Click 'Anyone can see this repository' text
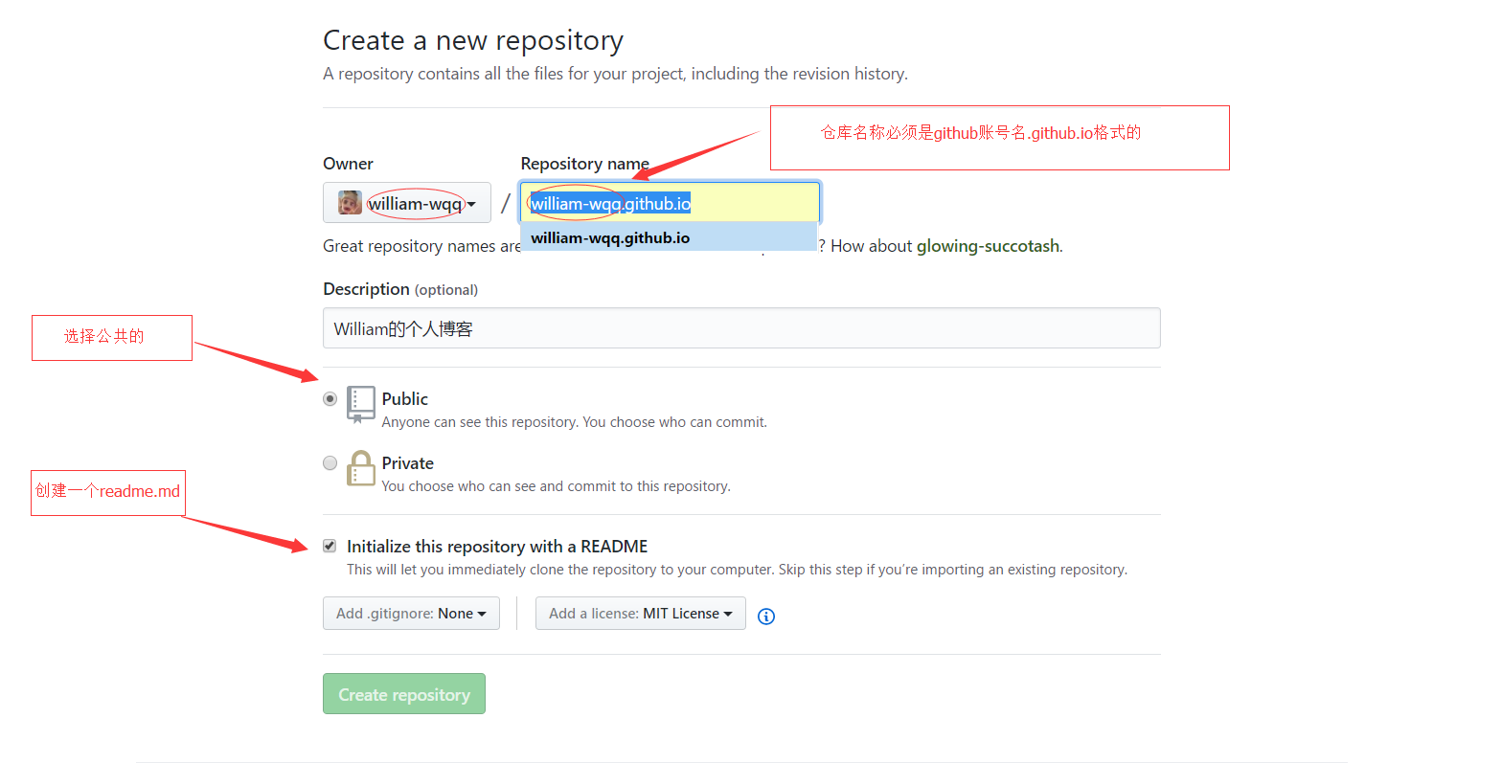The height and width of the screenshot is (763, 1502). [x=575, y=422]
